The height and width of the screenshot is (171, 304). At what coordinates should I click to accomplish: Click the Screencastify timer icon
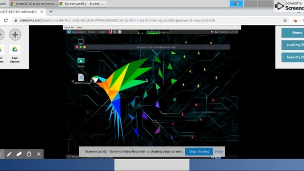(29, 154)
